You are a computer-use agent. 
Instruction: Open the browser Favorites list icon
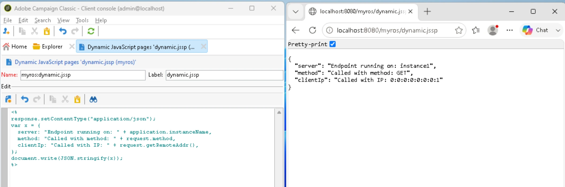pos(476,30)
